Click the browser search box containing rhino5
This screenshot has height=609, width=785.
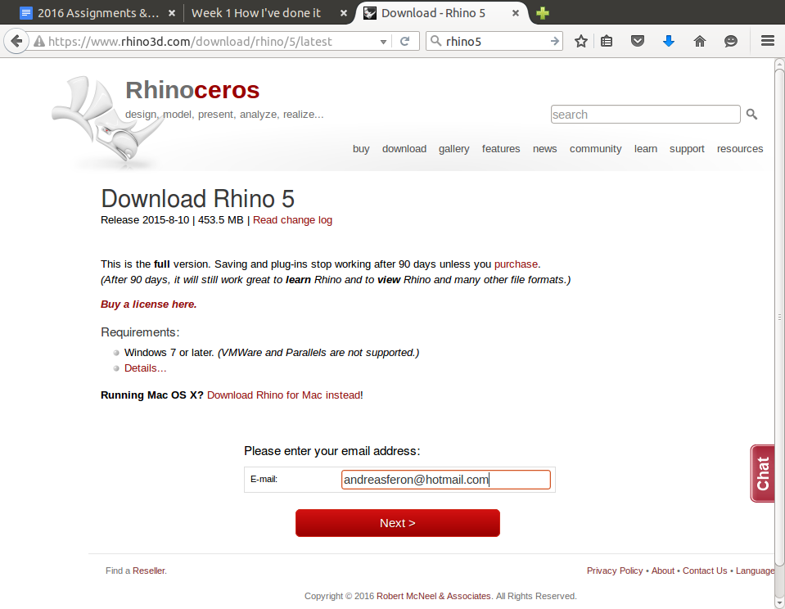(x=494, y=41)
